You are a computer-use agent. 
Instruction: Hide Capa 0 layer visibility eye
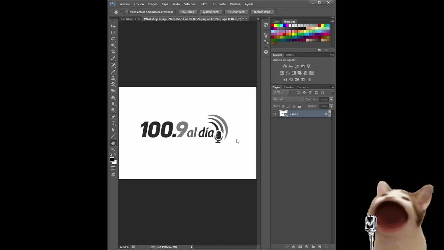(x=275, y=114)
